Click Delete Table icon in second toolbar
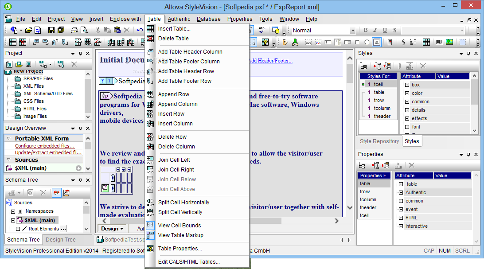484x269 pixels. [x=23, y=42]
